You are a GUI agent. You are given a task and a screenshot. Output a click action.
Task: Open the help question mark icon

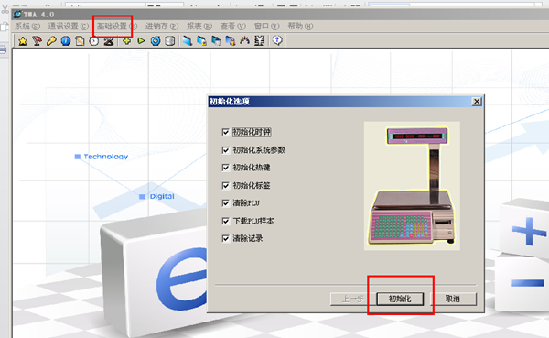coord(277,41)
